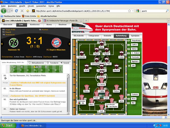The image size is (170, 128).
Task: Click the search magnifier icon
Action: 167,11
